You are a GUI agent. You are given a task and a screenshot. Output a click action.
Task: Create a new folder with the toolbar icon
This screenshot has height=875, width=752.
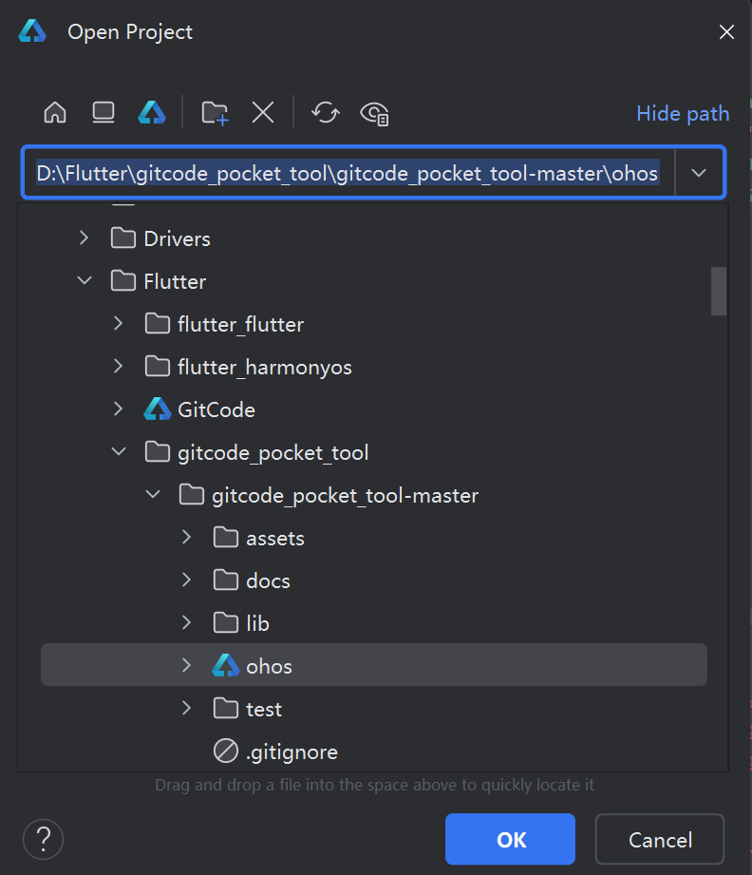pyautogui.click(x=215, y=112)
